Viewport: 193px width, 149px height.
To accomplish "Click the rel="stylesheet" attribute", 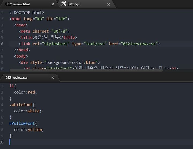I will [x=51, y=44].
